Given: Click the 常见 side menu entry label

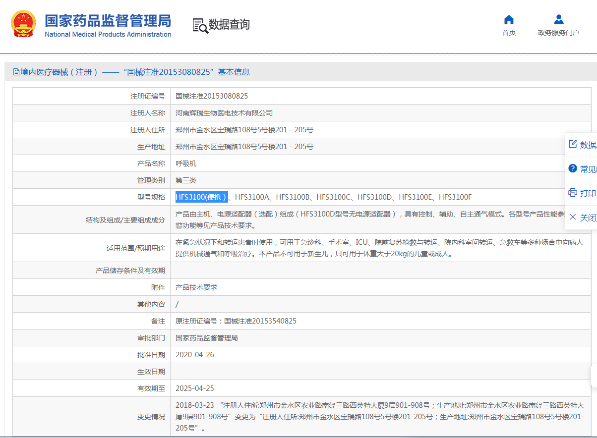Looking at the screenshot, I should (589, 169).
